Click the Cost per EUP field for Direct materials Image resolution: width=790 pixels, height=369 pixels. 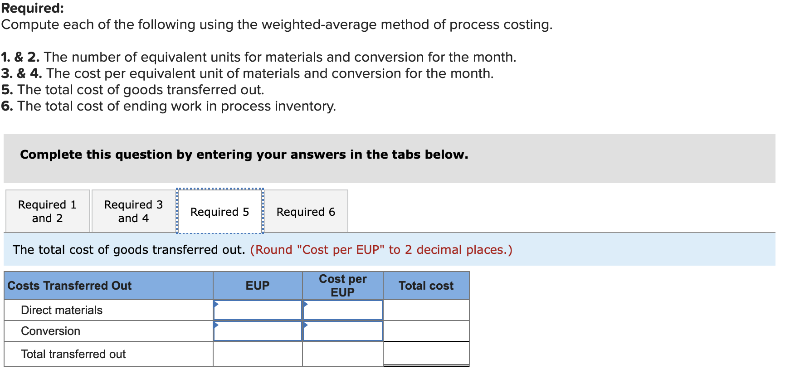click(x=343, y=310)
